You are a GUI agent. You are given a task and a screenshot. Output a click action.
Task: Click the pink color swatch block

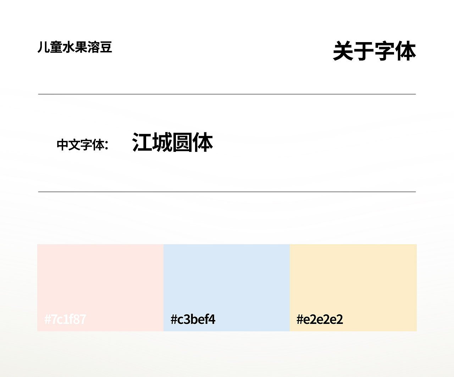pos(100,280)
